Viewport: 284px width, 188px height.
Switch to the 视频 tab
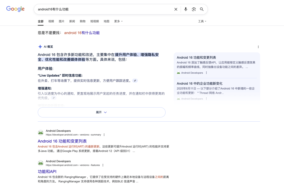51,21
